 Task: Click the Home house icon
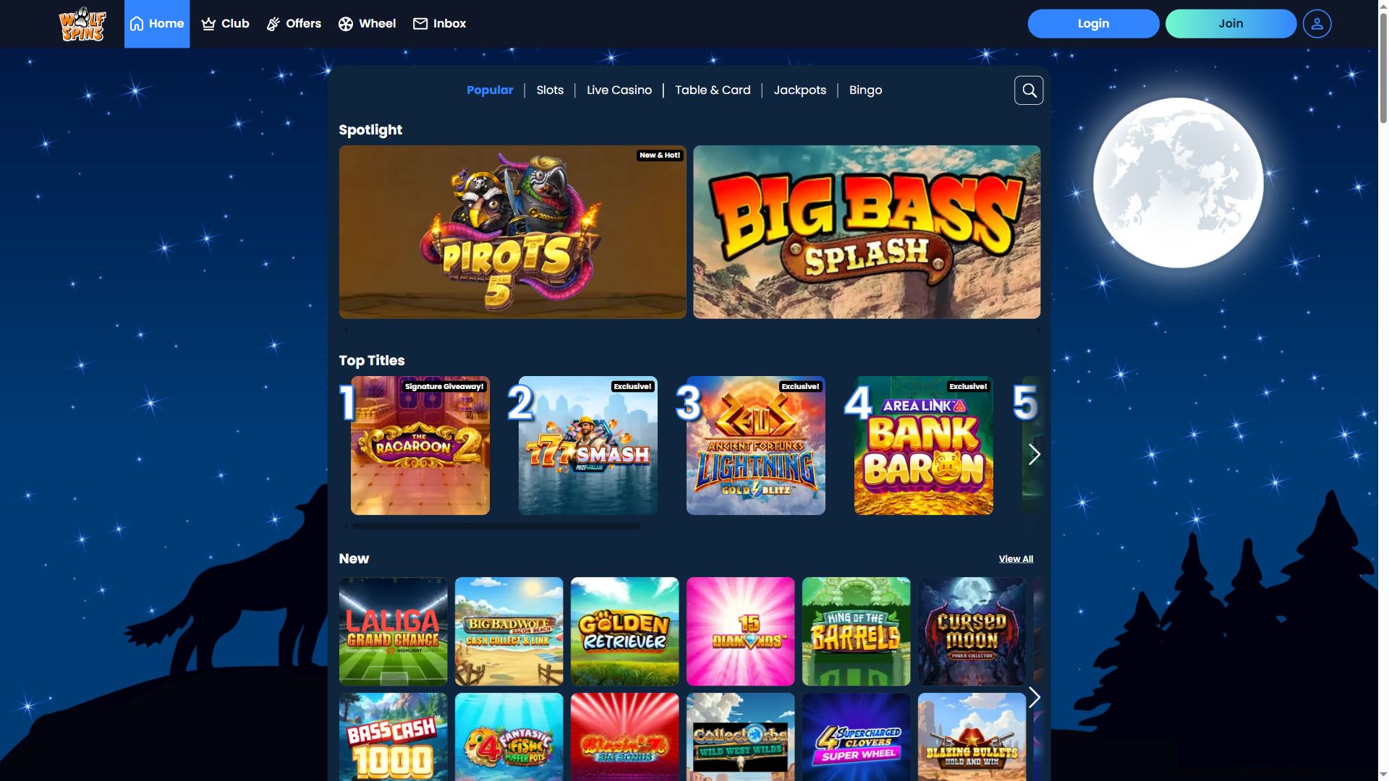tap(137, 24)
